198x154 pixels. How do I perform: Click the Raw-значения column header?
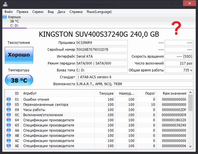click(x=172, y=93)
